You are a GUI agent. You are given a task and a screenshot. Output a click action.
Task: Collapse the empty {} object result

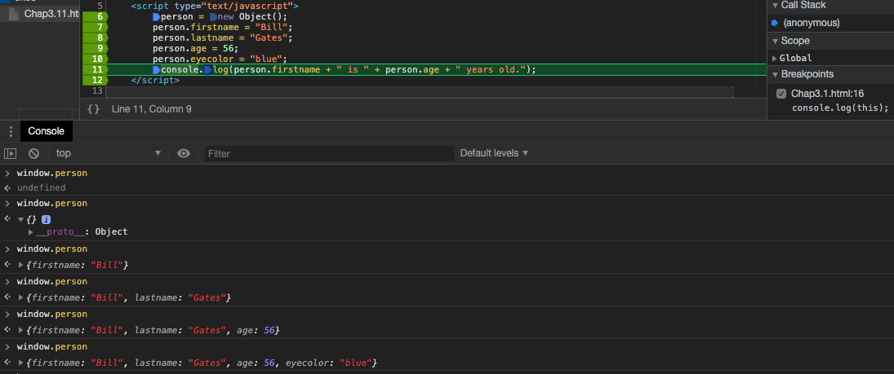[x=21, y=220]
